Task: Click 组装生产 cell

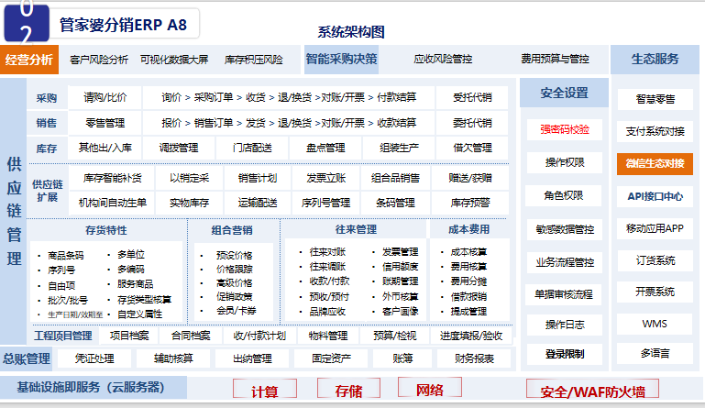Action: [399, 148]
